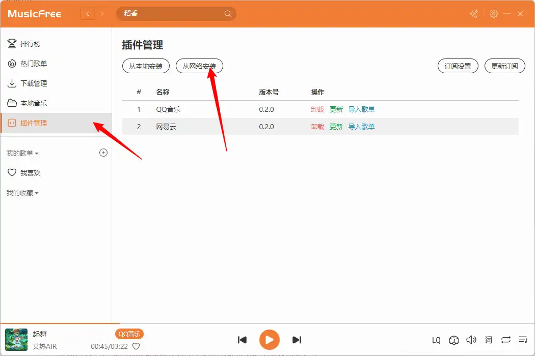
Task: Go to 本地音乐 in the sidebar
Action: (x=33, y=103)
